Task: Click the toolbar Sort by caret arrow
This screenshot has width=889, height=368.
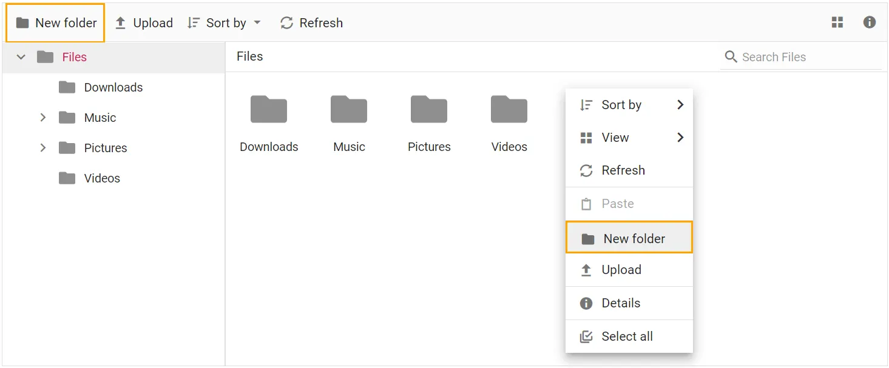Action: tap(257, 23)
